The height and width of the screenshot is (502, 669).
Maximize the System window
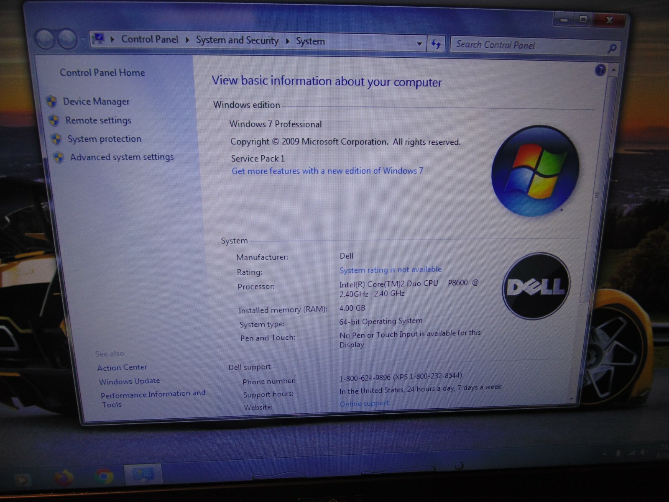tap(583, 19)
